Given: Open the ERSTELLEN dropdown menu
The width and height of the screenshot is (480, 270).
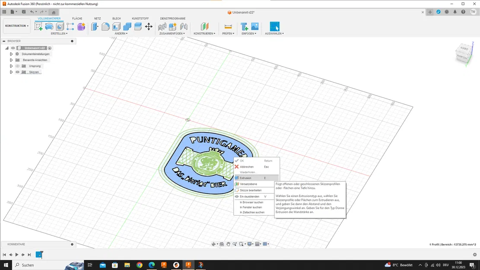Looking at the screenshot, I should [59, 33].
